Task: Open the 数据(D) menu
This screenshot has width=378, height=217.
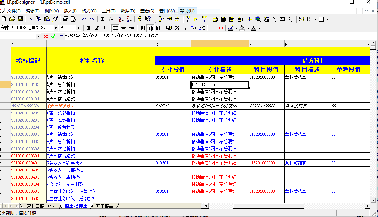Action: pyautogui.click(x=128, y=11)
